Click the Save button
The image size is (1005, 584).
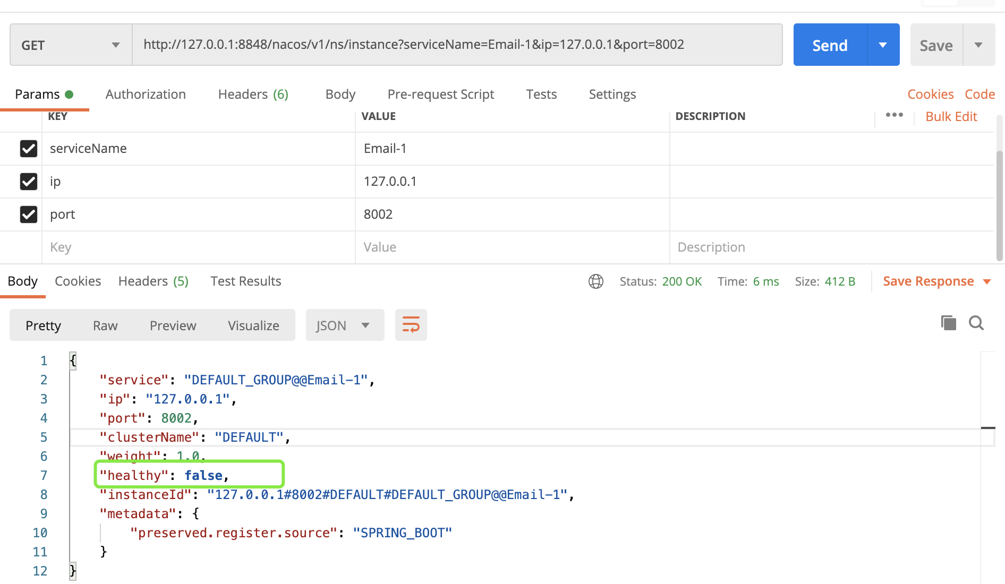(x=936, y=45)
